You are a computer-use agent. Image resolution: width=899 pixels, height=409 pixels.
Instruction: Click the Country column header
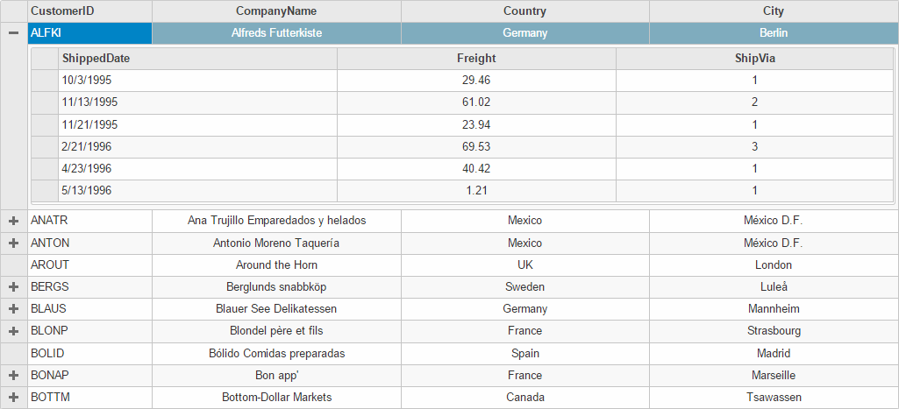pos(524,11)
